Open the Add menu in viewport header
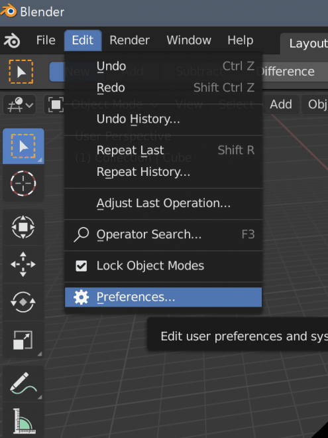This screenshot has width=328, height=438. [281, 104]
